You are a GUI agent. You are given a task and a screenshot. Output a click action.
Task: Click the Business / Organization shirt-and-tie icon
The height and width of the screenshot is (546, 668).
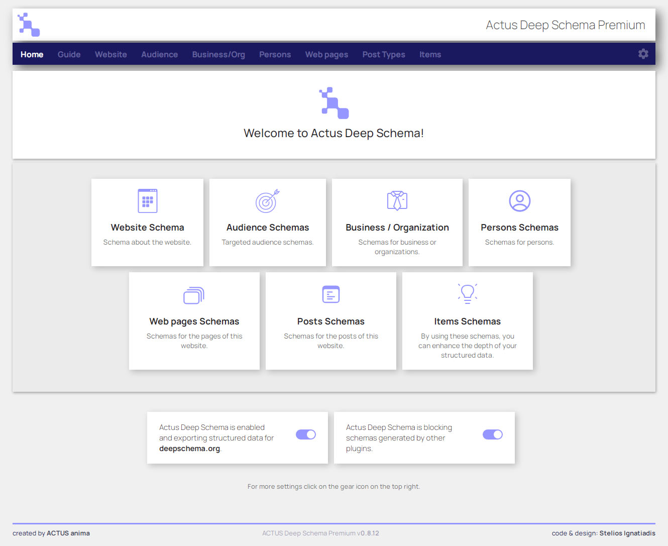[397, 200]
